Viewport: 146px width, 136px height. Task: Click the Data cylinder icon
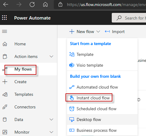pos(5,119)
